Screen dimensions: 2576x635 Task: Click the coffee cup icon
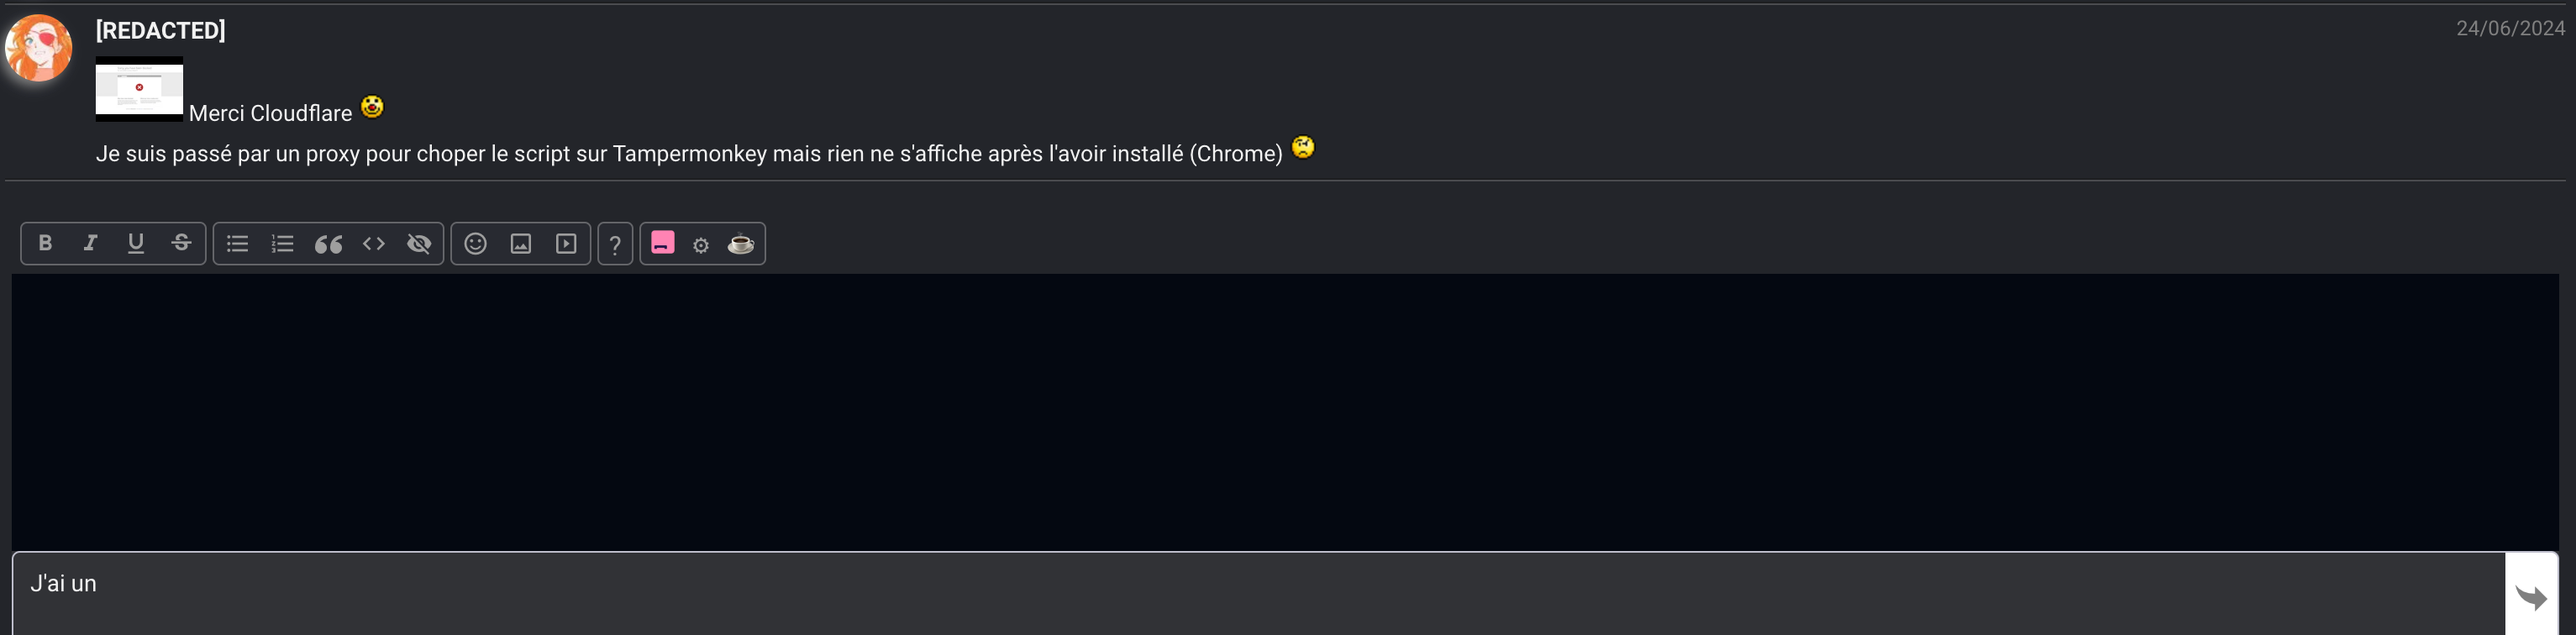[x=740, y=244]
